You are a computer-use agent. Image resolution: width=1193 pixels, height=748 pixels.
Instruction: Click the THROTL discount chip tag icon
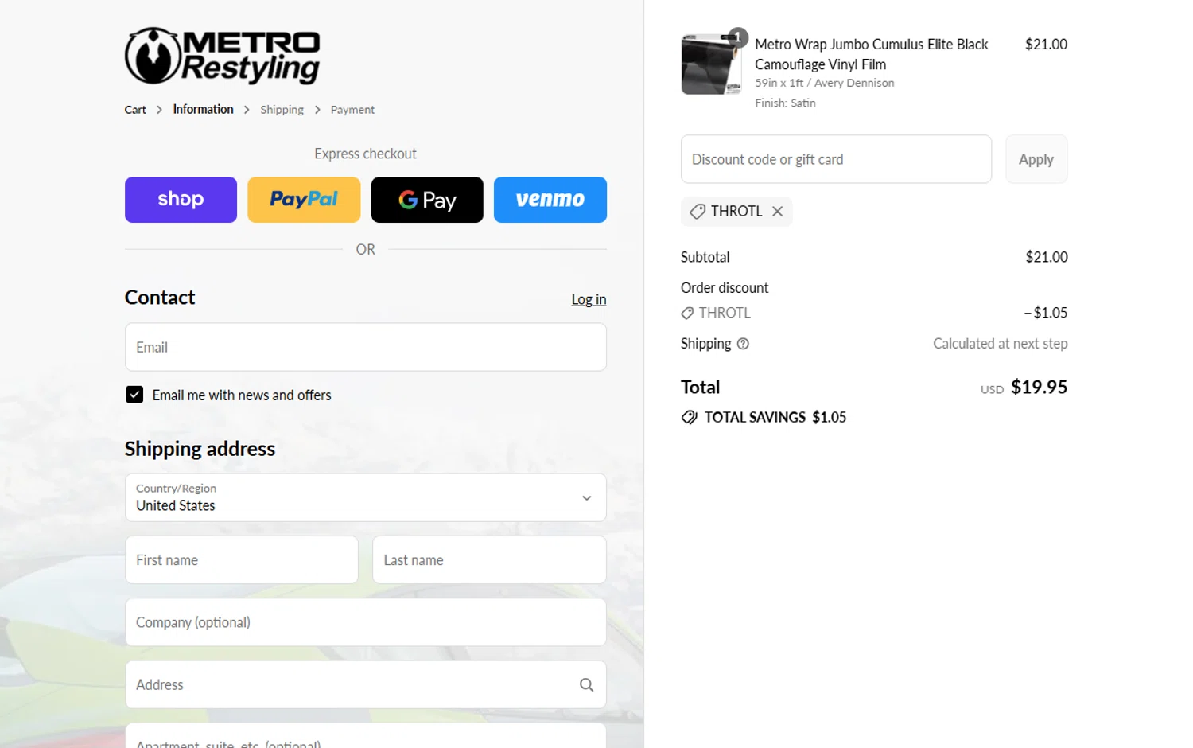[x=698, y=212]
